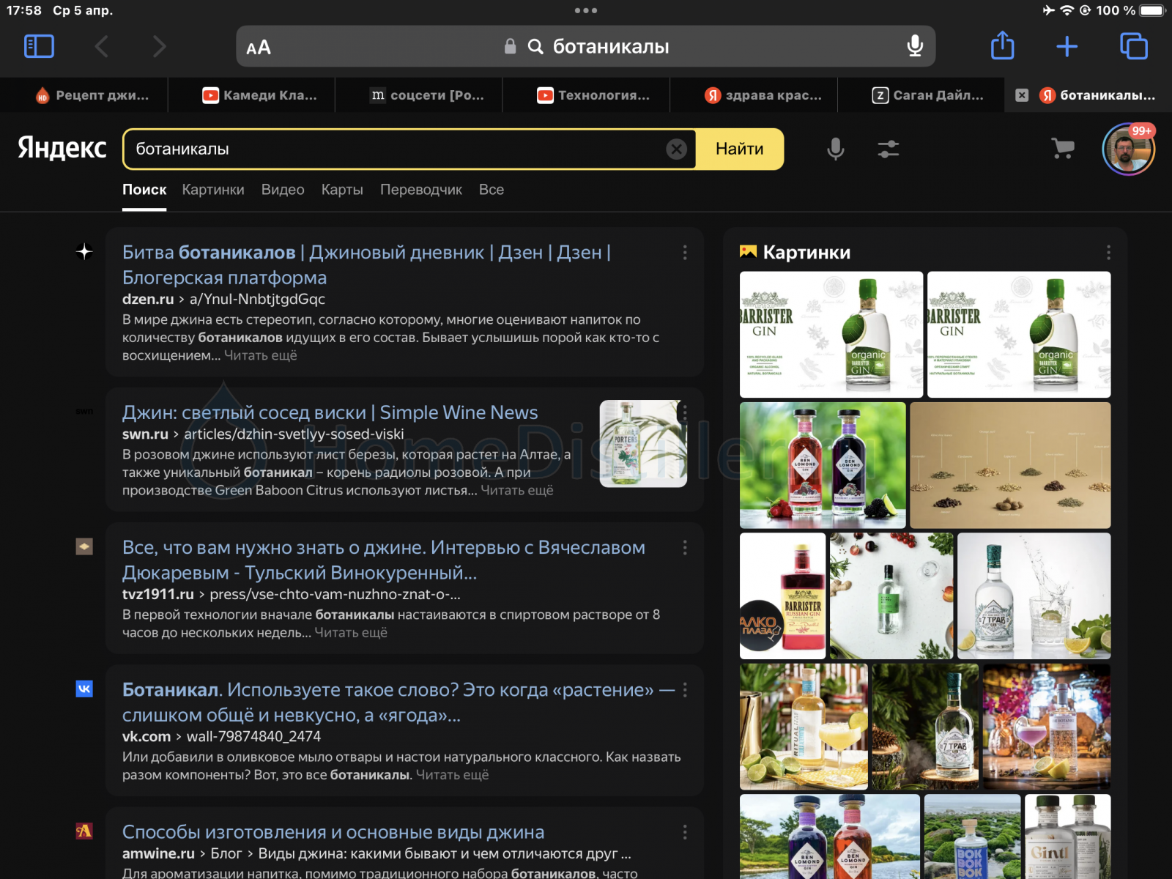
Task: Click Читать ещё under Дзен result
Action: pyautogui.click(x=261, y=355)
